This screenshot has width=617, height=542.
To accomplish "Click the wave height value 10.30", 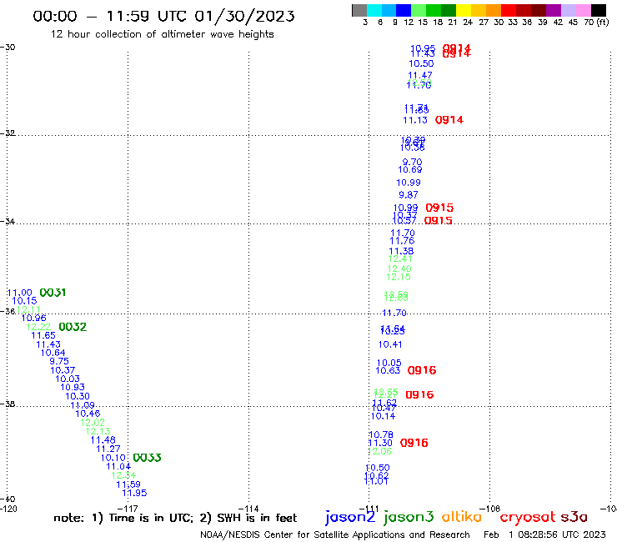I will click(x=78, y=396).
